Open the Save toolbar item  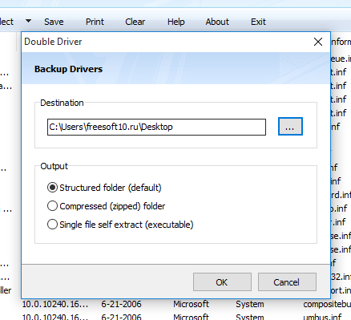(54, 22)
